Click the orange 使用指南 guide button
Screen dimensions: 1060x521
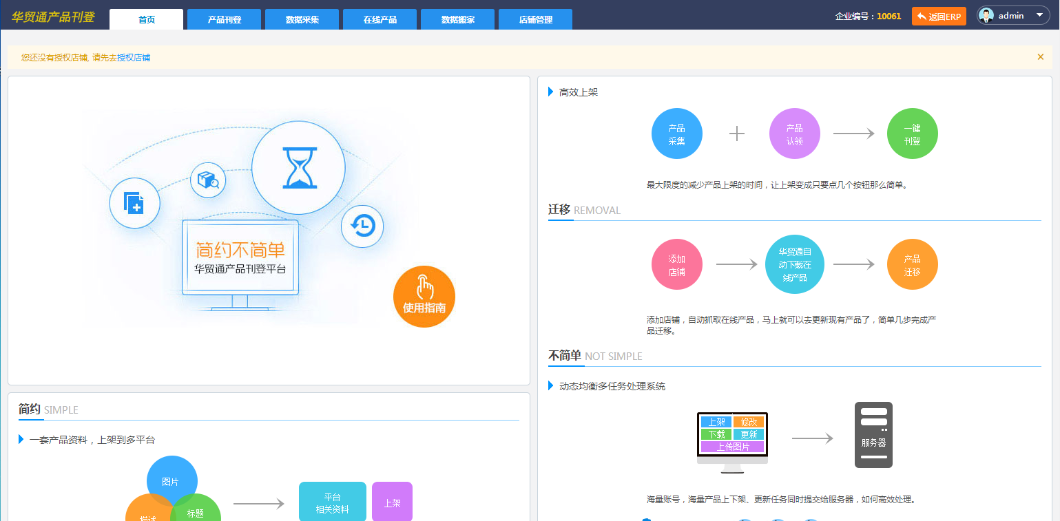pyautogui.click(x=424, y=296)
